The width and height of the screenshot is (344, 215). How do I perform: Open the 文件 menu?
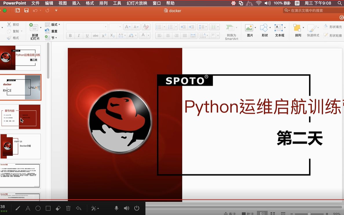click(x=35, y=3)
